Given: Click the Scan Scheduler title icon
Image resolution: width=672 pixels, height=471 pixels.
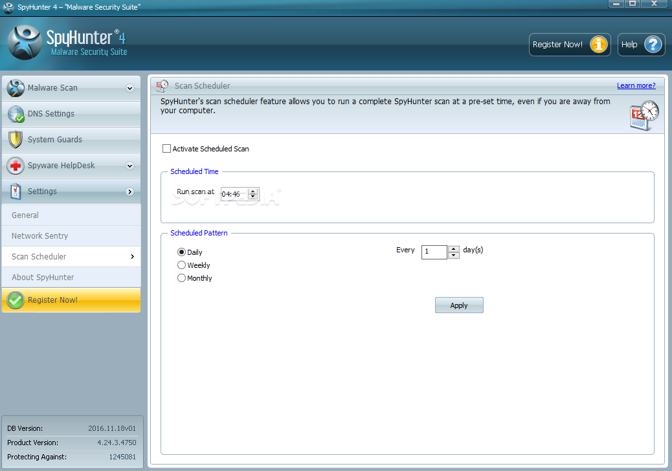Looking at the screenshot, I should point(162,86).
